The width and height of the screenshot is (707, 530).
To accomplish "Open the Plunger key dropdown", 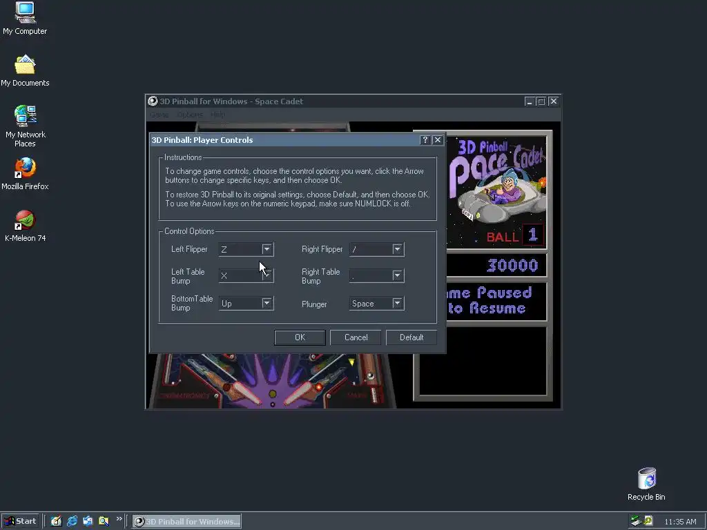I will point(397,304).
